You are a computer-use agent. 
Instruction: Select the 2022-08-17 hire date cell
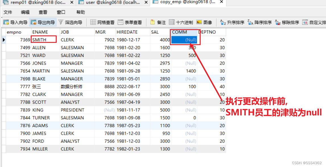coord(133,86)
